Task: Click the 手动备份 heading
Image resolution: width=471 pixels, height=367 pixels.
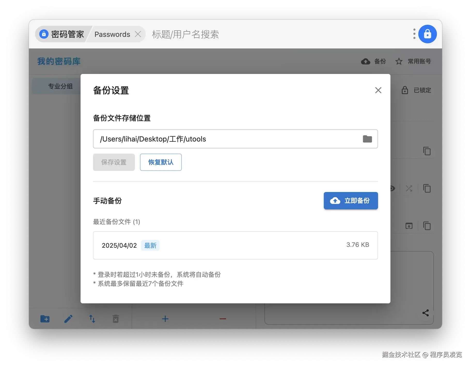Action: pos(107,201)
